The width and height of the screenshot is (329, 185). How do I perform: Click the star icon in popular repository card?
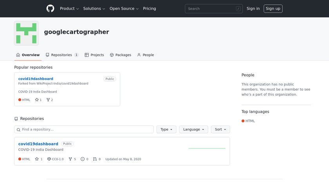point(37,100)
